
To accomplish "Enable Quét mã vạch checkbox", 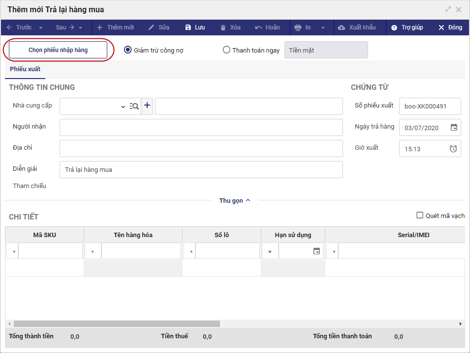I will (420, 215).
